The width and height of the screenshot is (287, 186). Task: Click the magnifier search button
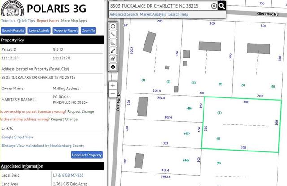(x=222, y=6)
